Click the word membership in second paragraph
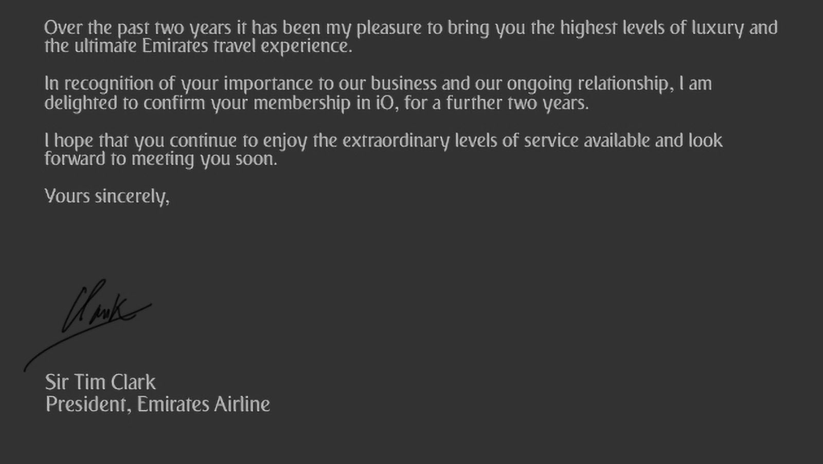Image resolution: width=823 pixels, height=464 pixels. click(x=302, y=103)
